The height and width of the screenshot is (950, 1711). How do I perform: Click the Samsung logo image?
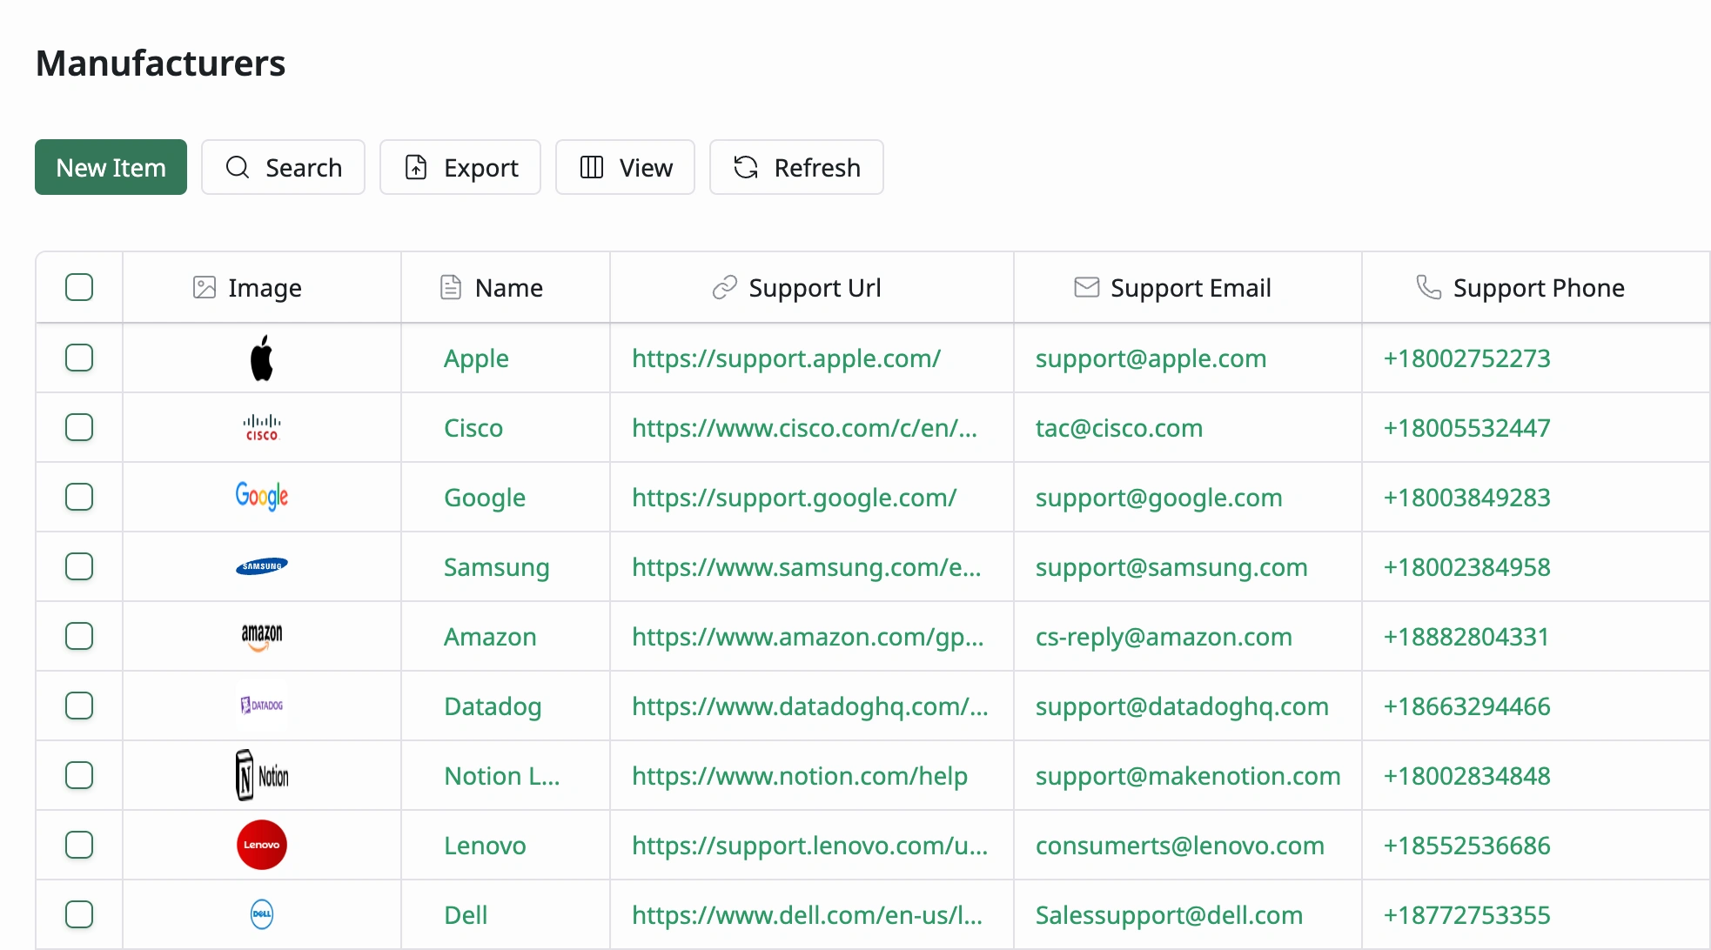click(x=262, y=566)
